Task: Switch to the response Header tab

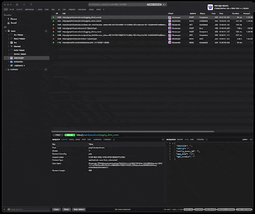Action: tap(180, 140)
